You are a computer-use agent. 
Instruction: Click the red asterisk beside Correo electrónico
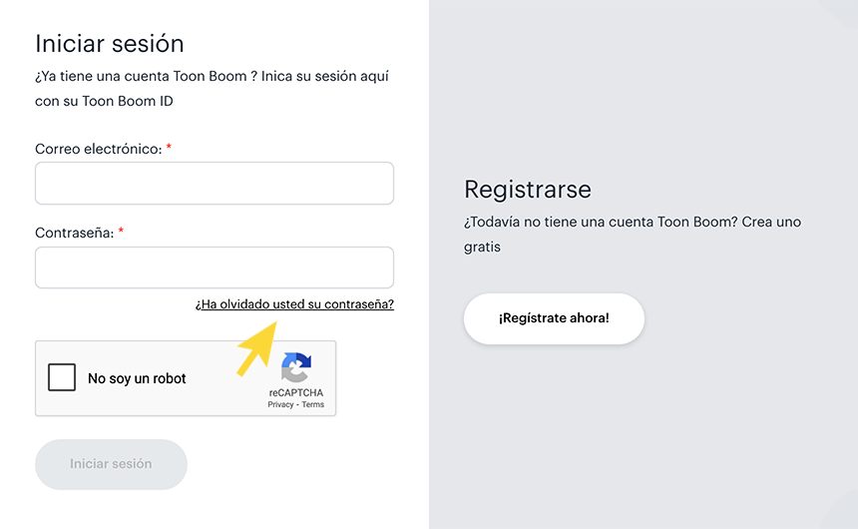click(x=169, y=148)
